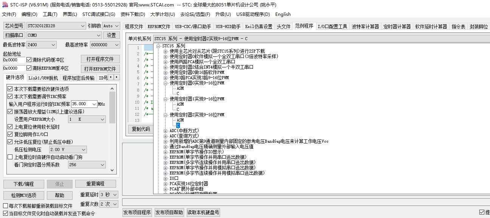490x218 pixels.
Task: Click the 重复编程 button
Action: tap(95, 184)
